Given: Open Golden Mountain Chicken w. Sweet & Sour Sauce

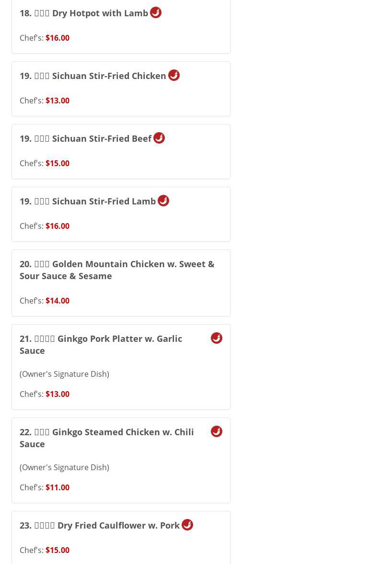Looking at the screenshot, I should (x=117, y=270).
